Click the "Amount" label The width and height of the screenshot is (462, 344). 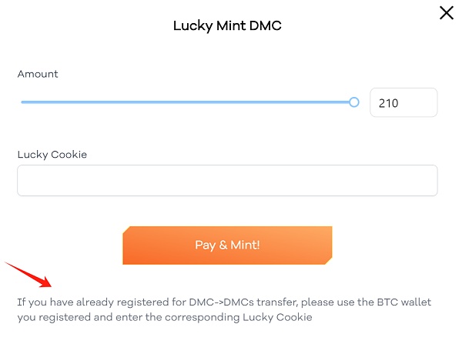[38, 74]
